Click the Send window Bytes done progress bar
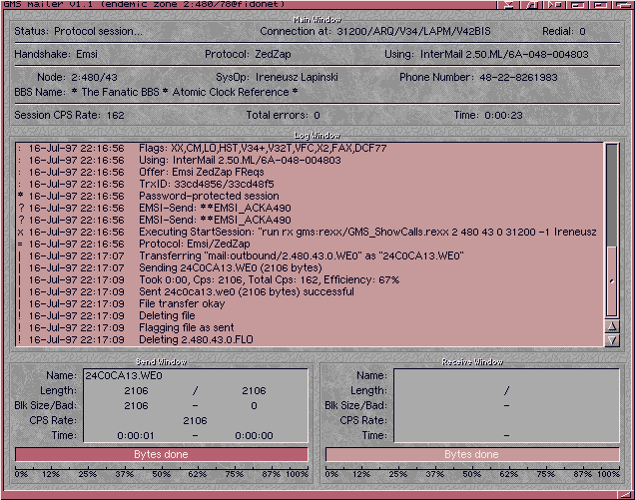635x500 pixels. tap(162, 454)
